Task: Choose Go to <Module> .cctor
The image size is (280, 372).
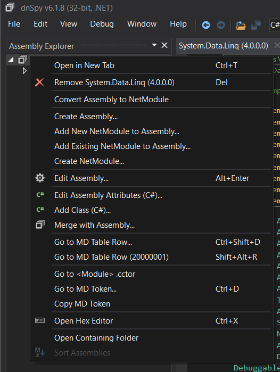Action: (x=151, y=274)
